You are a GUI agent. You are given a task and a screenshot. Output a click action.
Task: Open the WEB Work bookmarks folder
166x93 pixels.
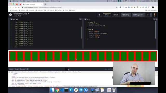tap(39, 10)
